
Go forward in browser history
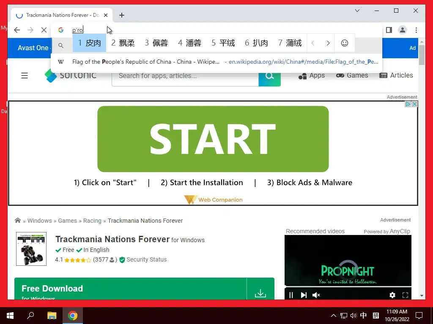point(30,30)
